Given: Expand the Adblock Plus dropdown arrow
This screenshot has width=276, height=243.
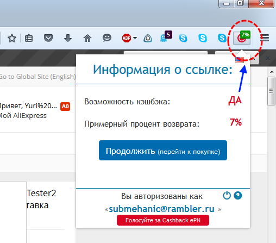Looking at the screenshot, I should pyautogui.click(x=135, y=38).
